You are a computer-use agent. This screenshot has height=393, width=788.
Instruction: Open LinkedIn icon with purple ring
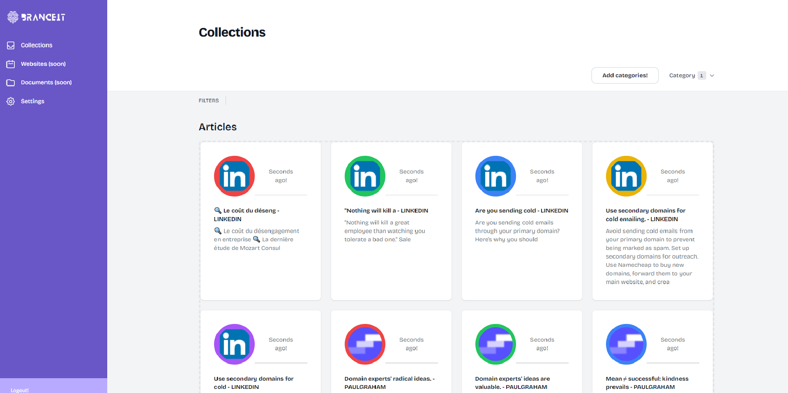pos(234,344)
